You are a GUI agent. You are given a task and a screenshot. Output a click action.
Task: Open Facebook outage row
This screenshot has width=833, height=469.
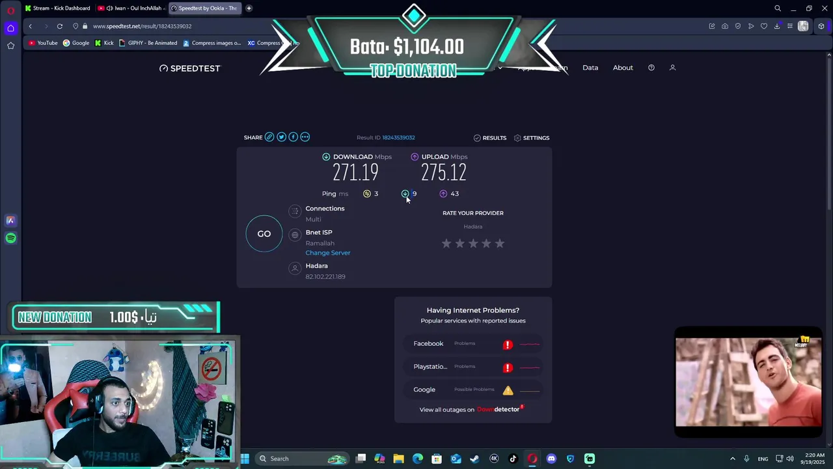pyautogui.click(x=473, y=344)
